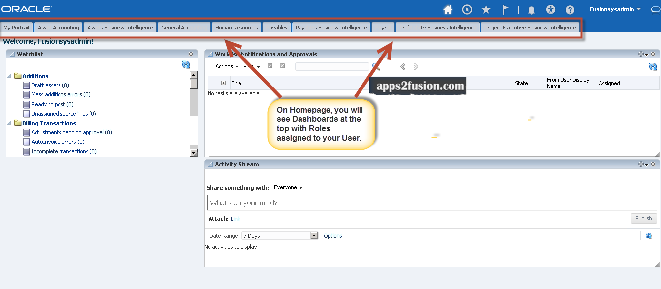Close the Activity Stream panel
Image resolution: width=661 pixels, height=289 pixels.
coord(653,164)
